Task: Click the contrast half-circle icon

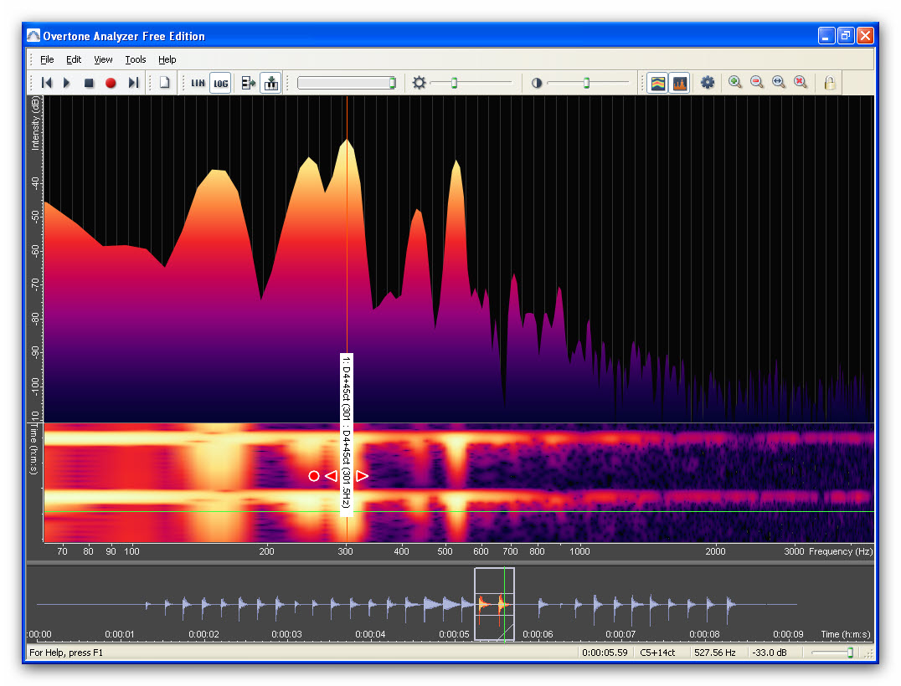Action: (536, 83)
